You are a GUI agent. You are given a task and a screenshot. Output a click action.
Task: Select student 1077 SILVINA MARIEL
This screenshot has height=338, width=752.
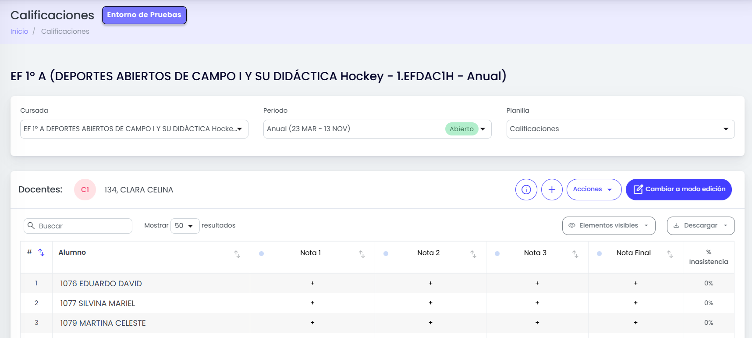[98, 303]
